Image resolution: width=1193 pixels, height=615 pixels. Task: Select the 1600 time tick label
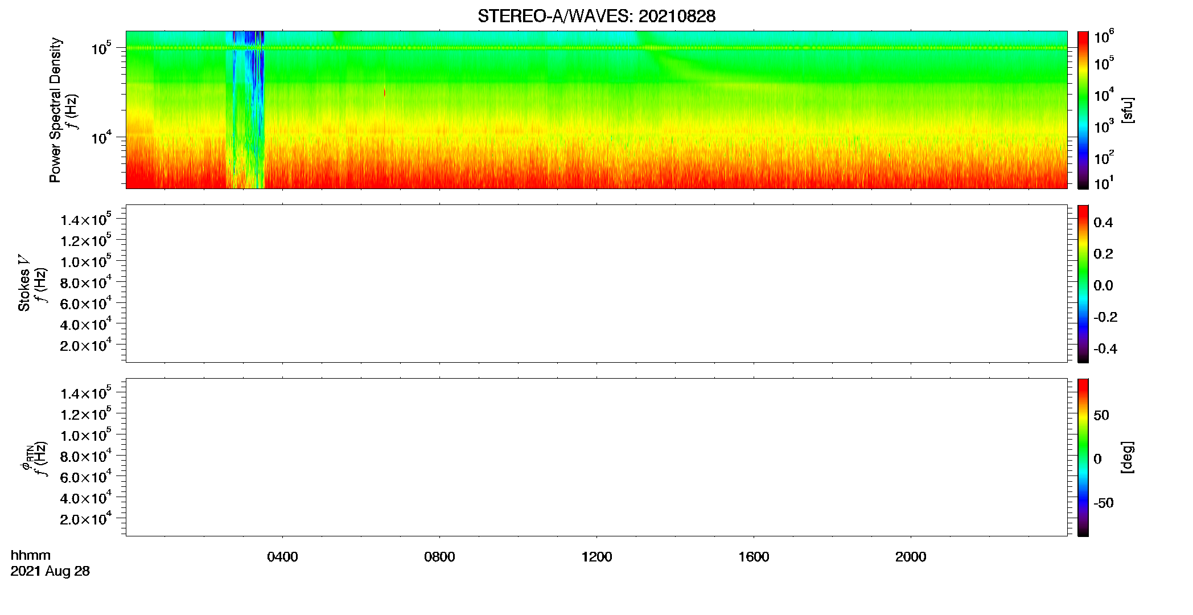click(754, 557)
